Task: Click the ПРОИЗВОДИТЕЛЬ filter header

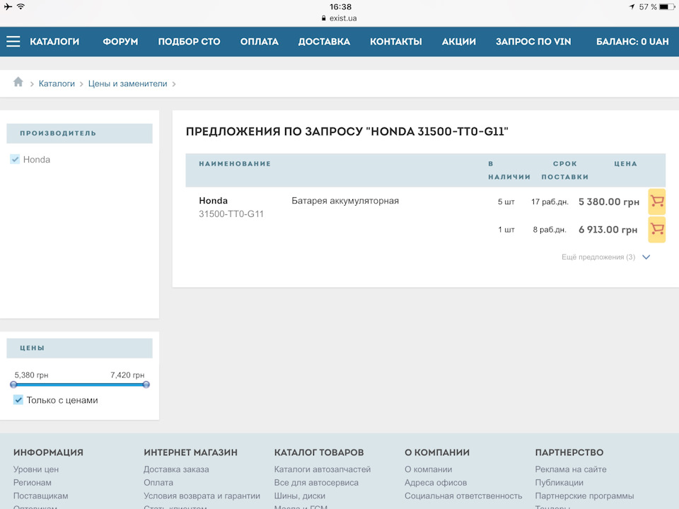Action: click(x=80, y=134)
